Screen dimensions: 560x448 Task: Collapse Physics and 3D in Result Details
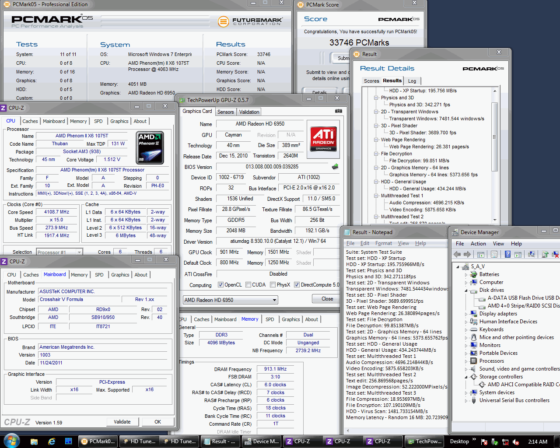[376, 98]
